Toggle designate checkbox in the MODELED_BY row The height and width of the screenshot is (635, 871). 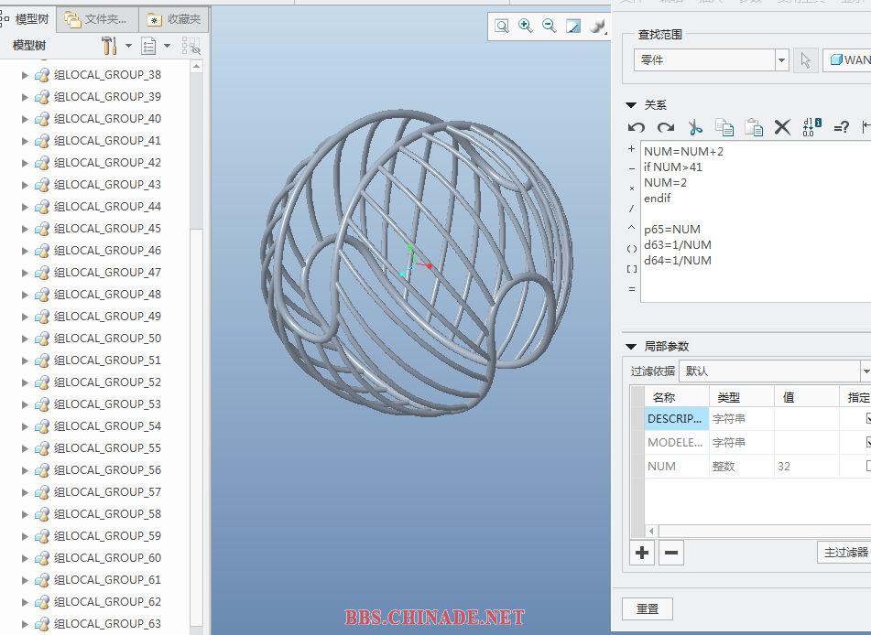867,442
